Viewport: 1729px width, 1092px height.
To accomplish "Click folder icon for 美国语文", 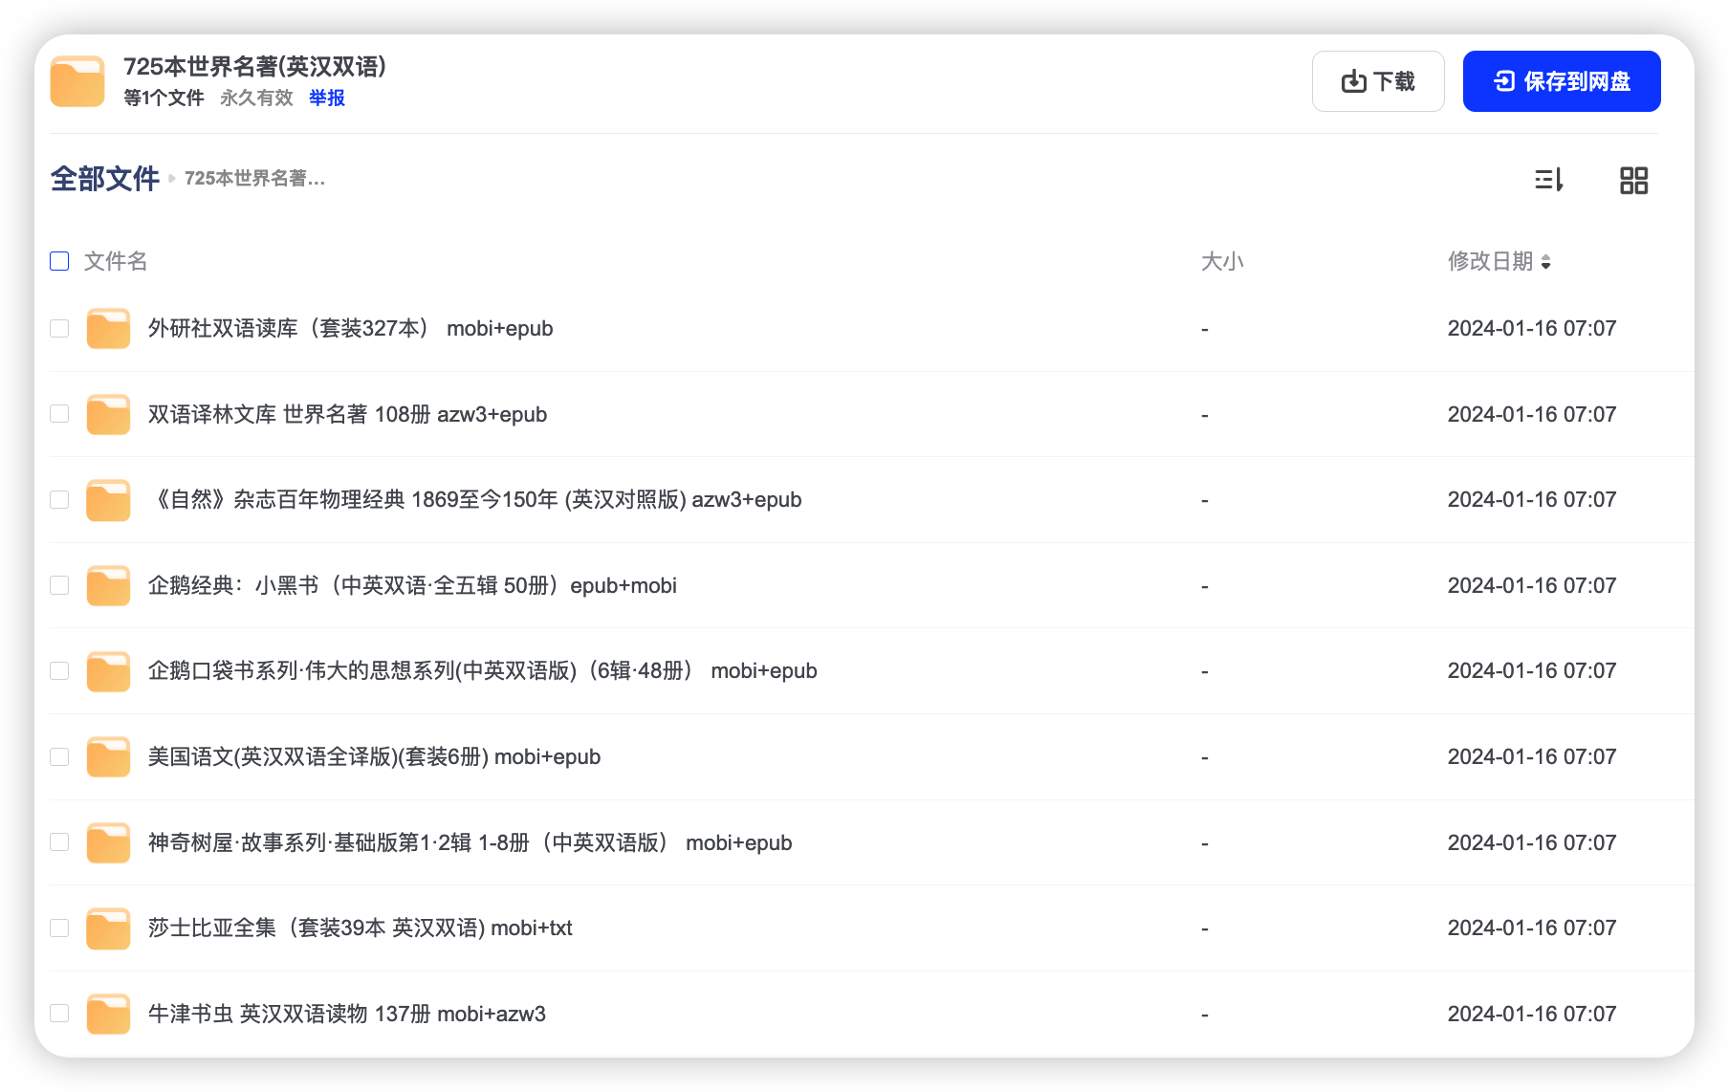I will point(108,757).
